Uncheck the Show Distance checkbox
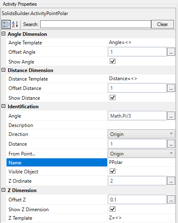 pos(113,98)
